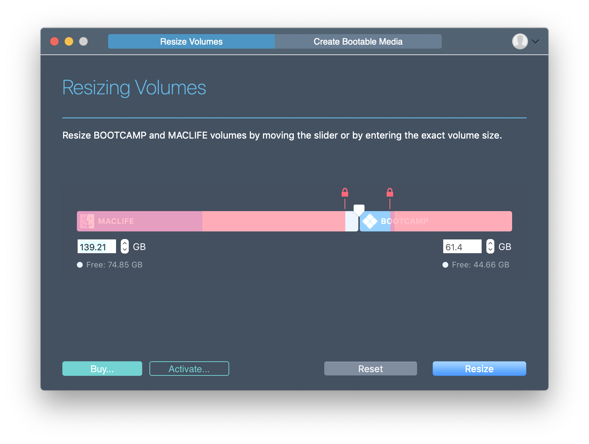Click the right red lock marker

pos(390,193)
